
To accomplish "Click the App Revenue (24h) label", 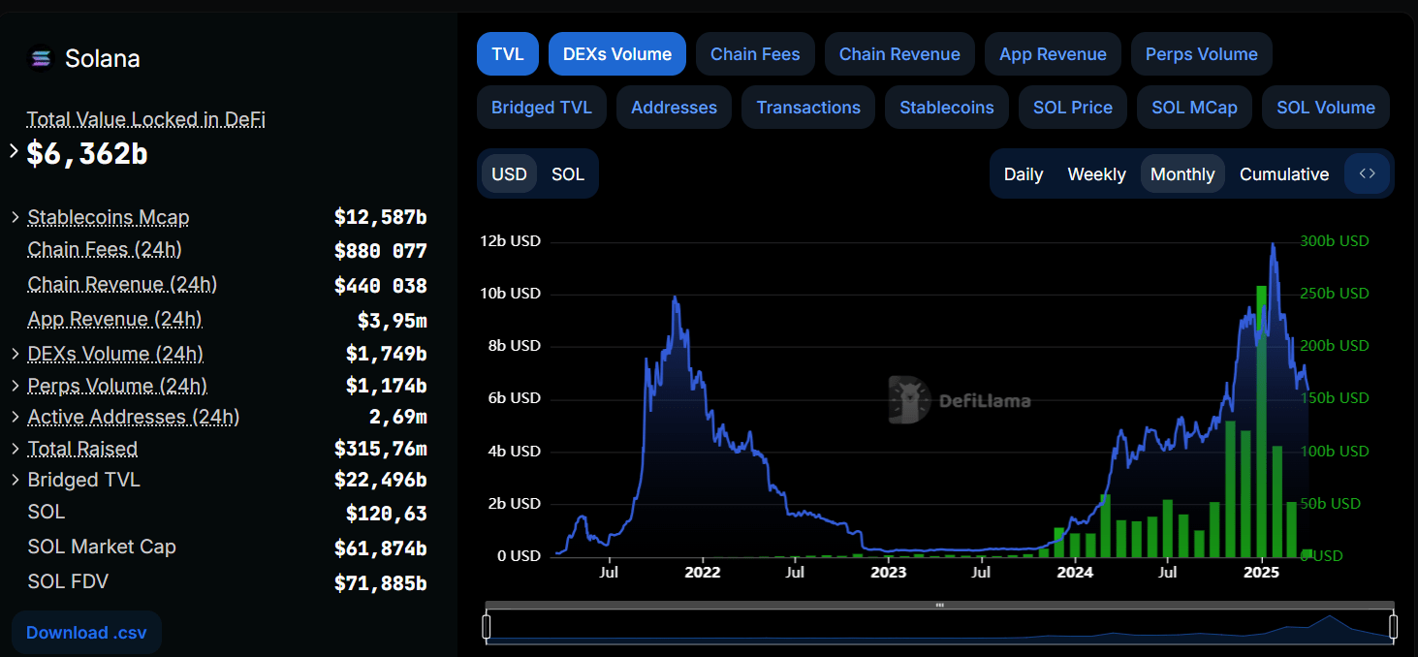I will point(114,320).
